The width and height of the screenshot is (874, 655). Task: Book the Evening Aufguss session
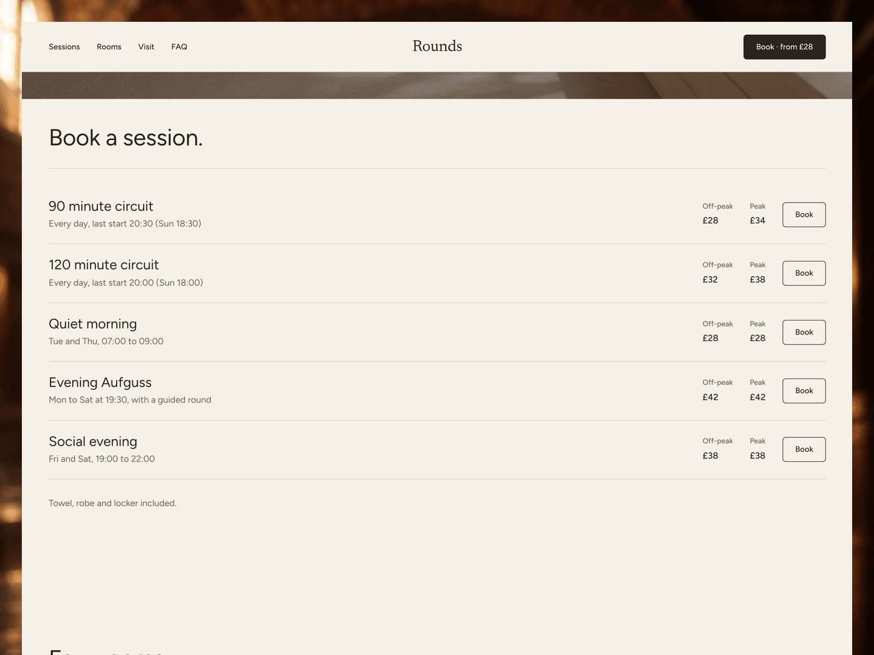pyautogui.click(x=804, y=391)
